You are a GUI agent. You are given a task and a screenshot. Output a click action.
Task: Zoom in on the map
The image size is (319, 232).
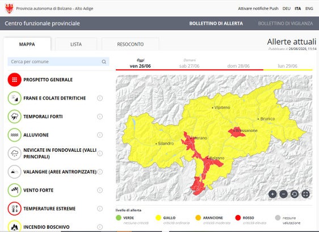(272, 194)
